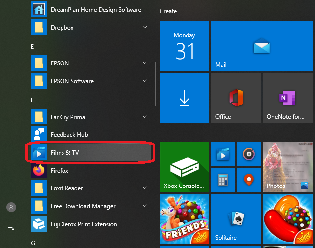Click the Feedback Hub label

tap(69, 135)
